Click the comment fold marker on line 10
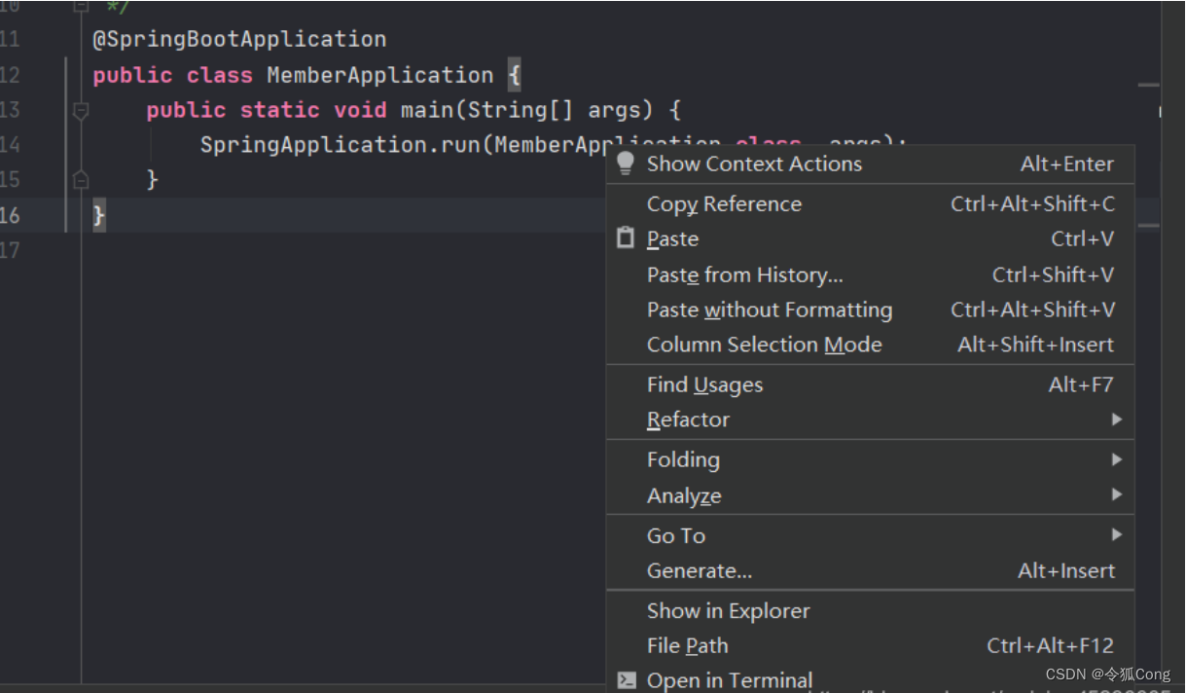Screen dimensions: 1186x693 pos(81,6)
